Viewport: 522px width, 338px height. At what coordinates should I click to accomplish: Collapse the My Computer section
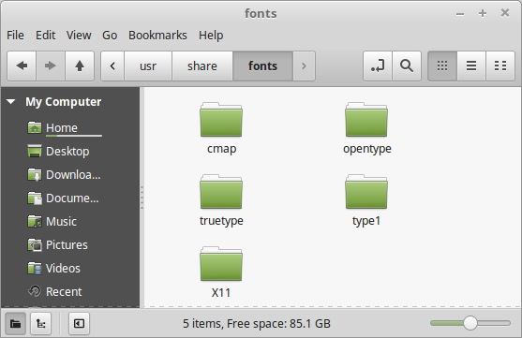click(x=11, y=101)
